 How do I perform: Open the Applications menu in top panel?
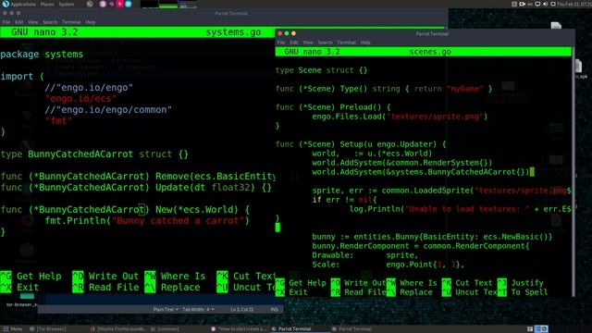point(22,4)
